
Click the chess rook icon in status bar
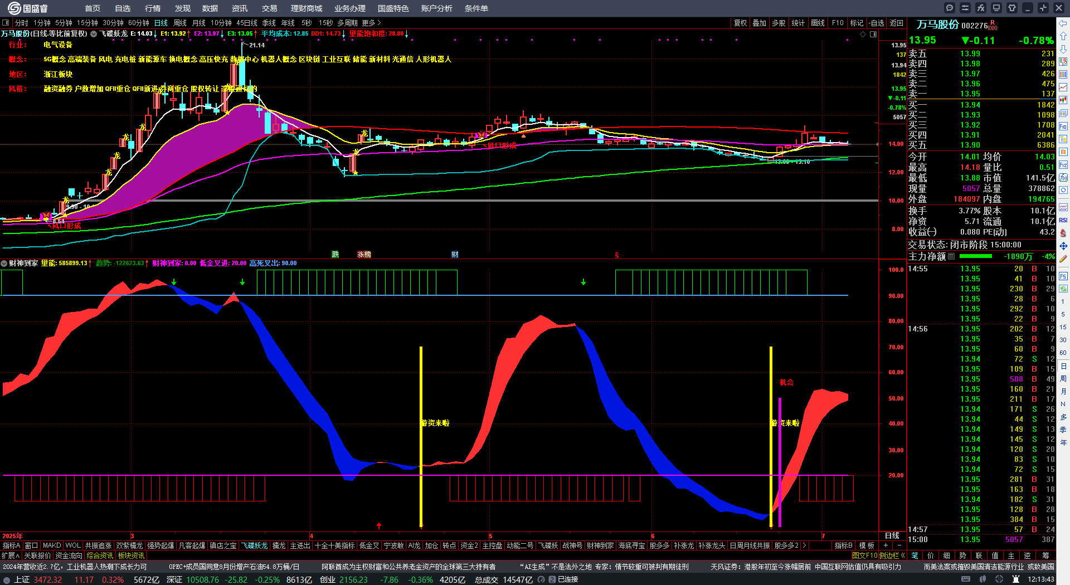point(1016,579)
